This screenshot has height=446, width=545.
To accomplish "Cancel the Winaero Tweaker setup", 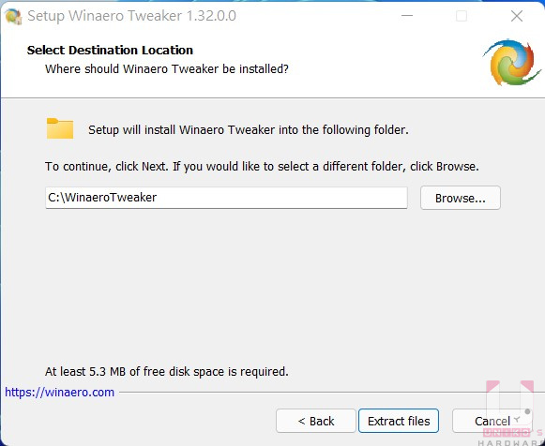I will click(492, 421).
